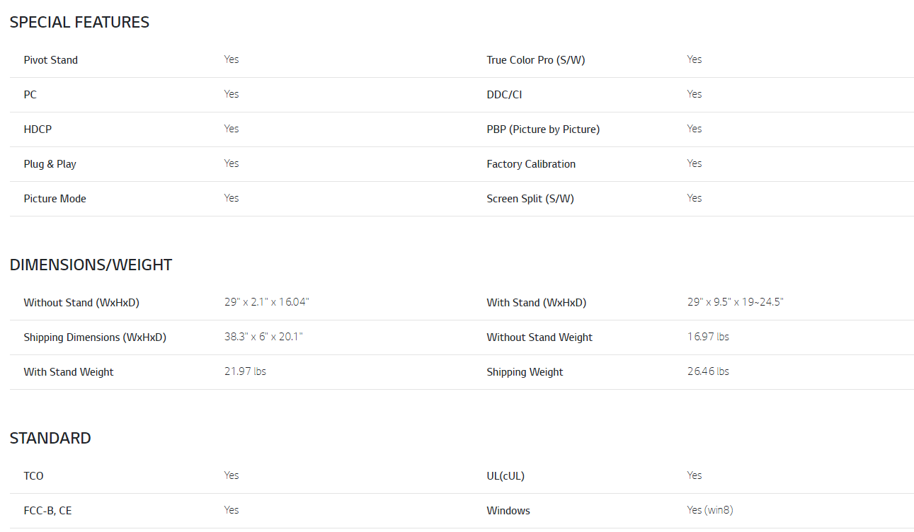Click the Picture Mode label
This screenshot has height=532, width=914.
(x=55, y=199)
